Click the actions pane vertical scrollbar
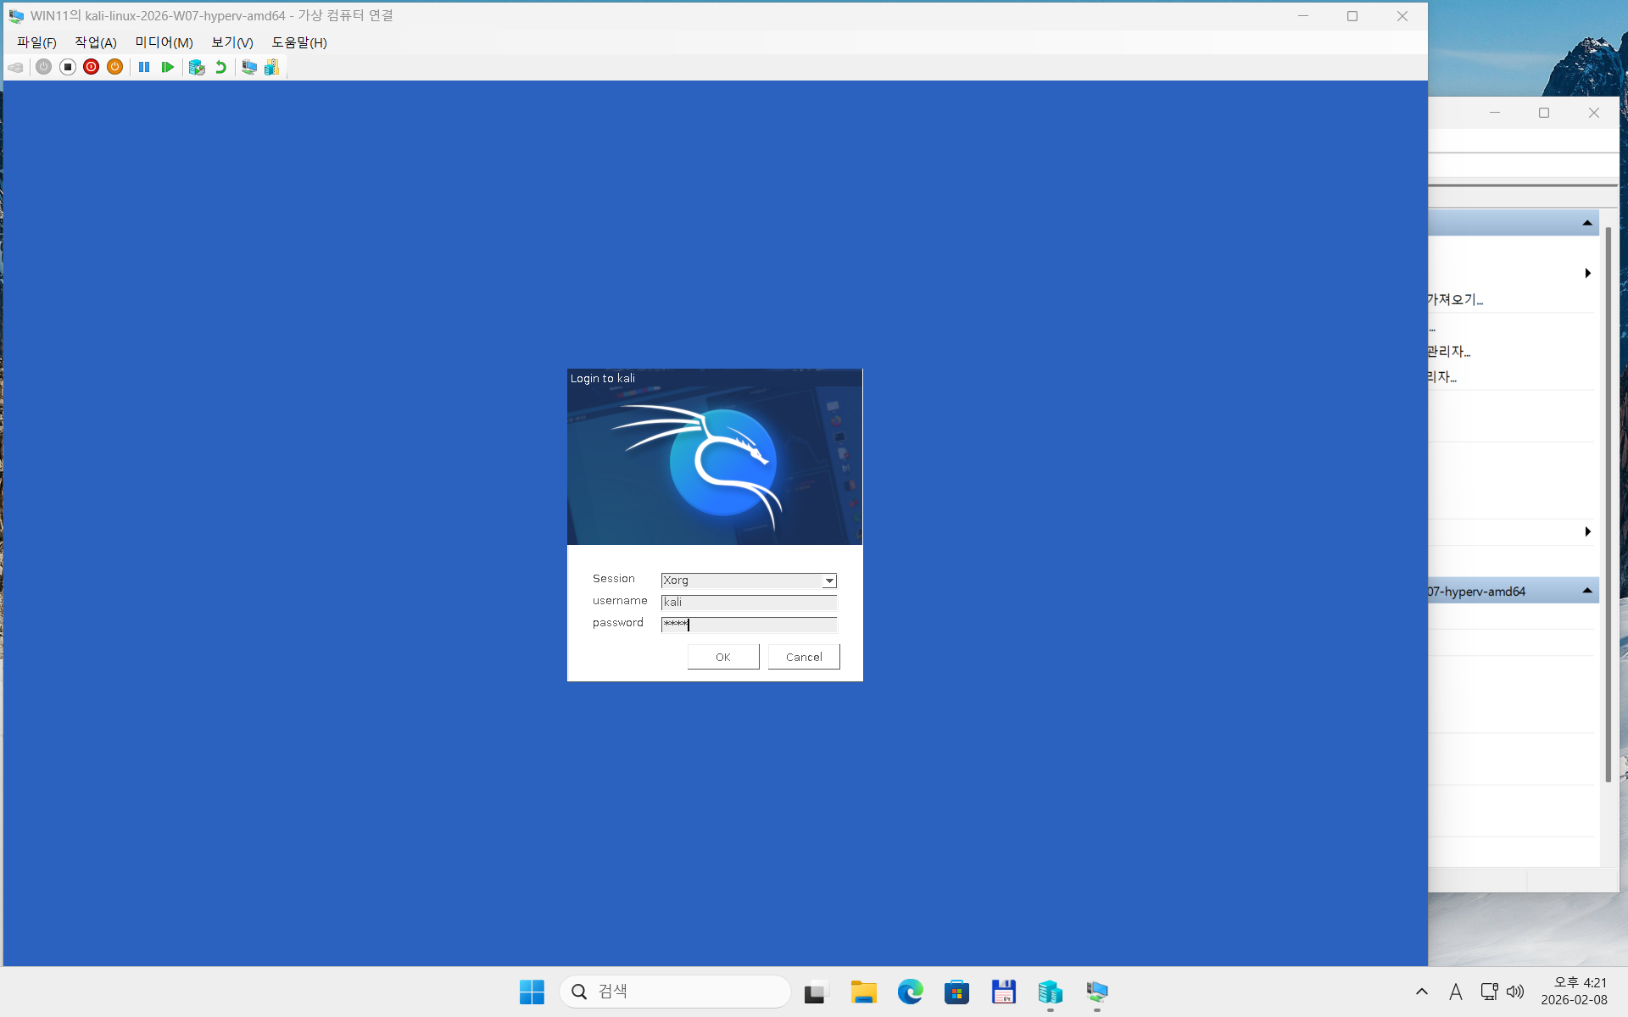 [1608, 504]
